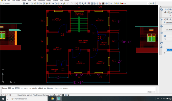
Task: Save the drawing using the floppy disk icon
Action: click(37, 4)
